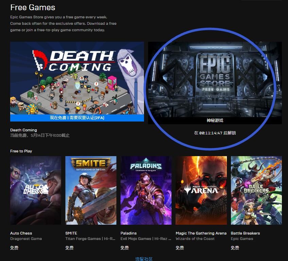The image size is (288, 261).
Task: Click the "Titan Forge Games | Hi-R..." developer text
Action: click(90, 239)
